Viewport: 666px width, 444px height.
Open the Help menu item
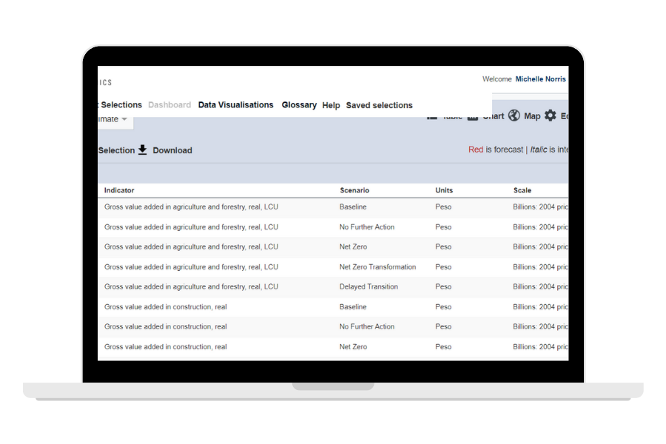coord(331,105)
